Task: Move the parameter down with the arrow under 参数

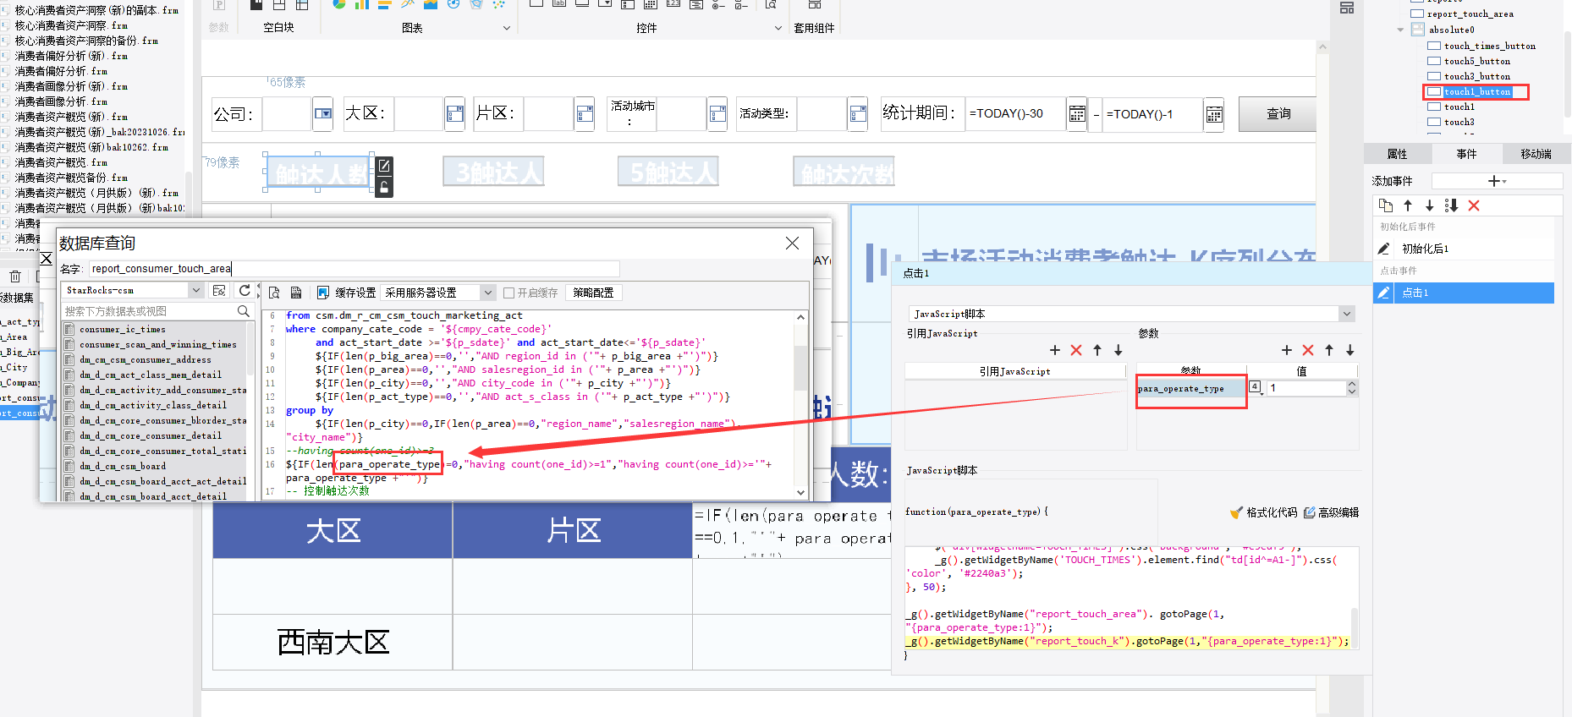Action: pyautogui.click(x=1350, y=350)
